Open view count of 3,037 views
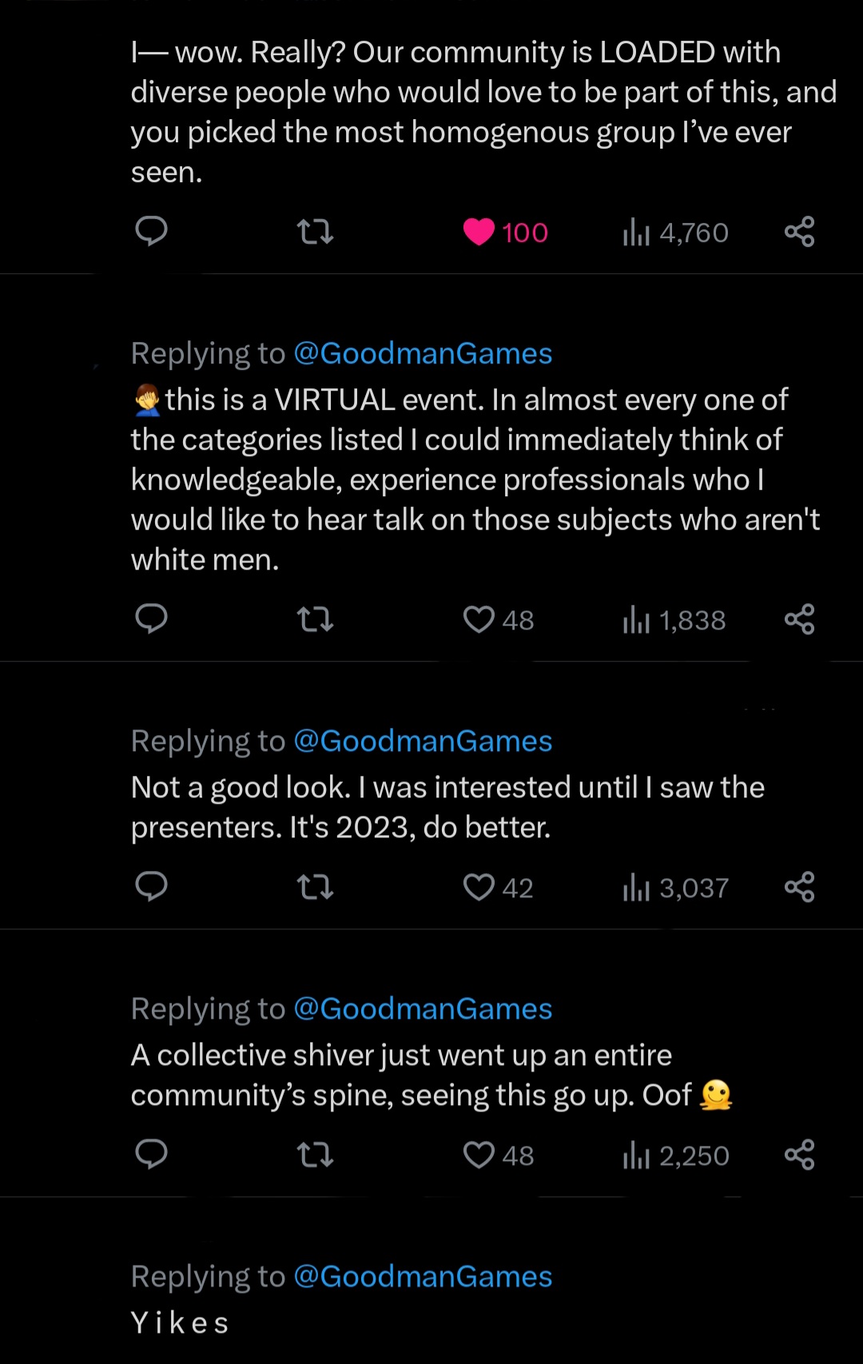 click(675, 888)
